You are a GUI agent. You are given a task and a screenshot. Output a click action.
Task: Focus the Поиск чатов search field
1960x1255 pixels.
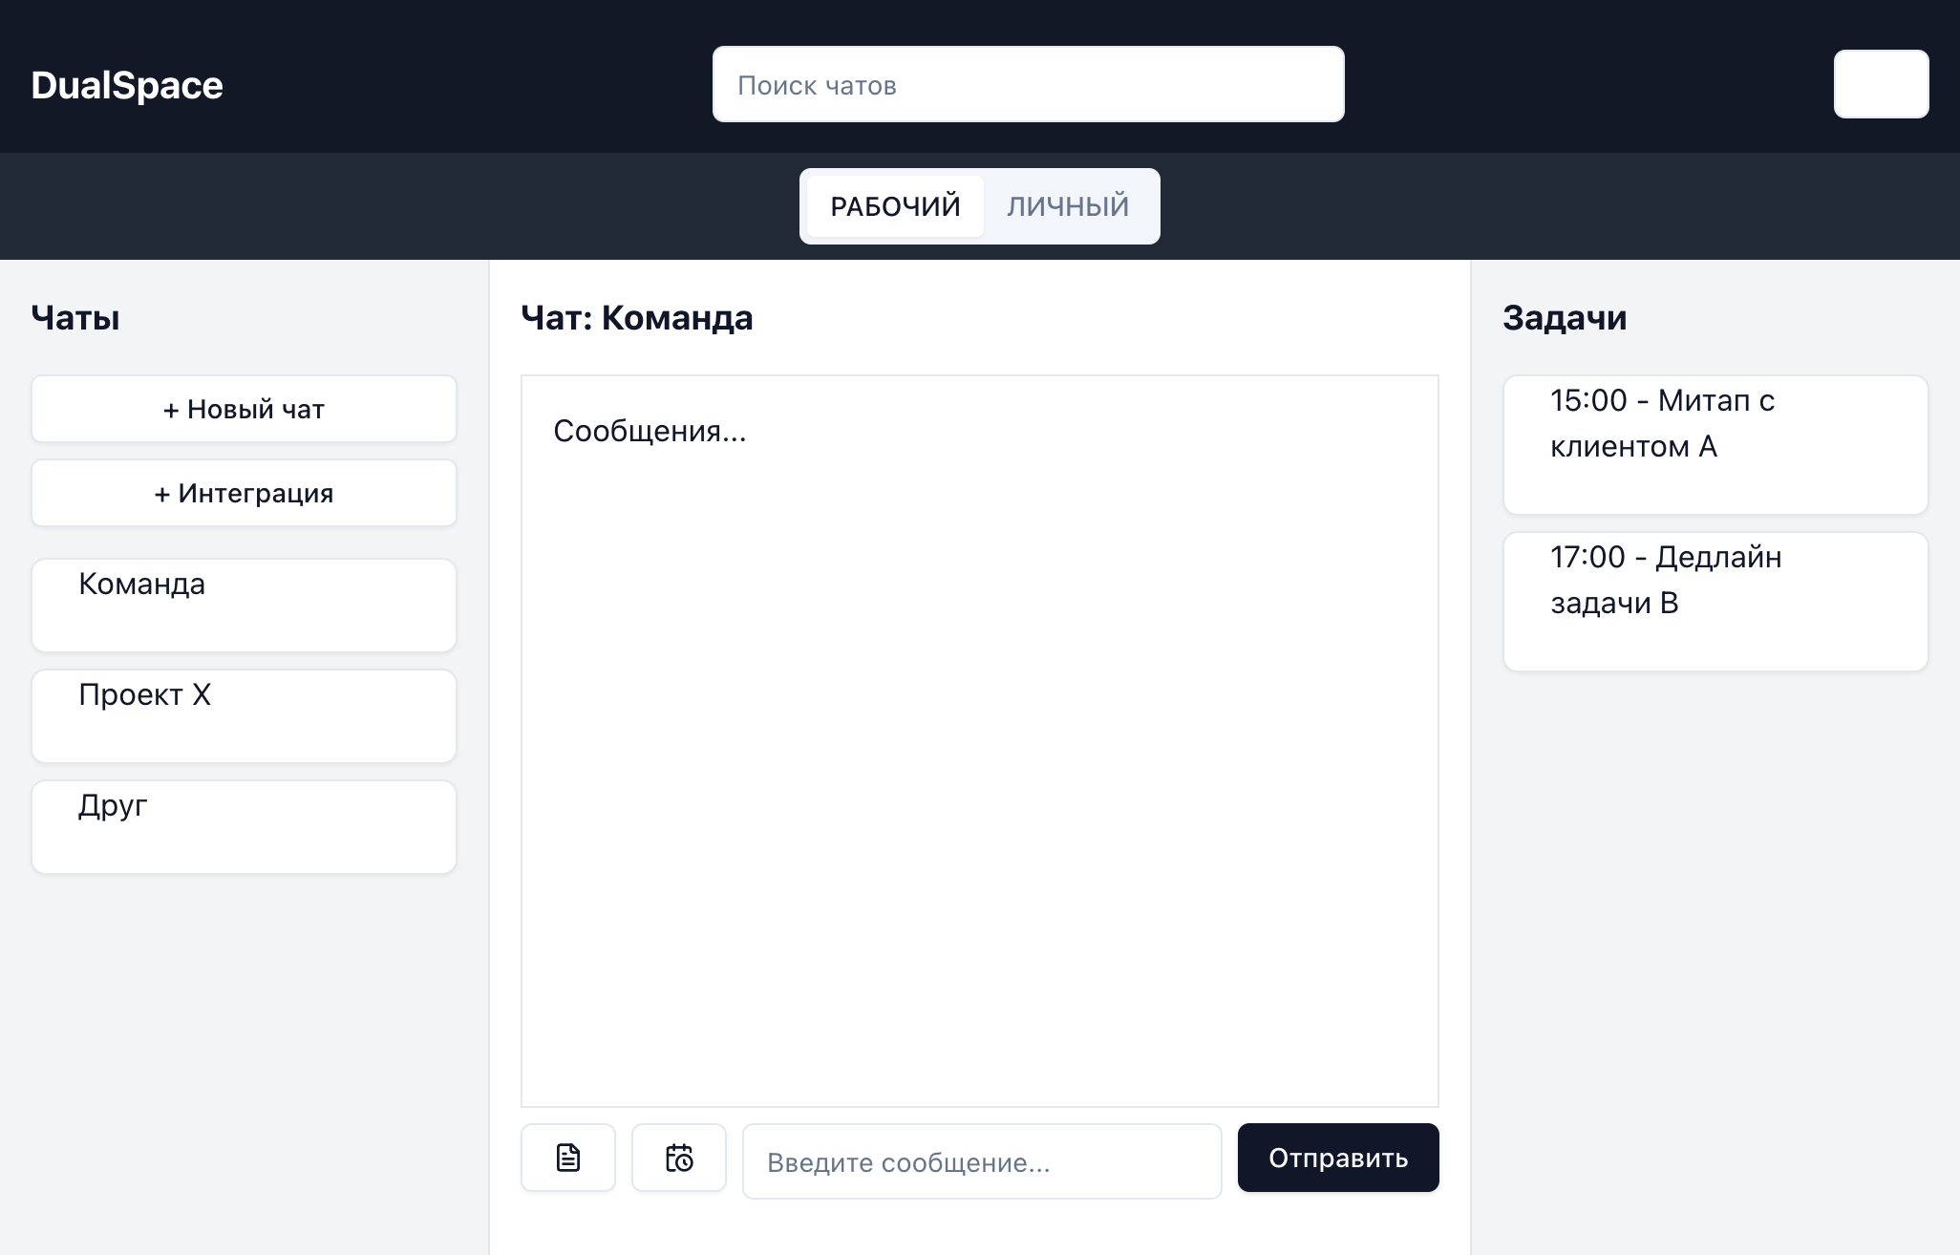click(1028, 84)
